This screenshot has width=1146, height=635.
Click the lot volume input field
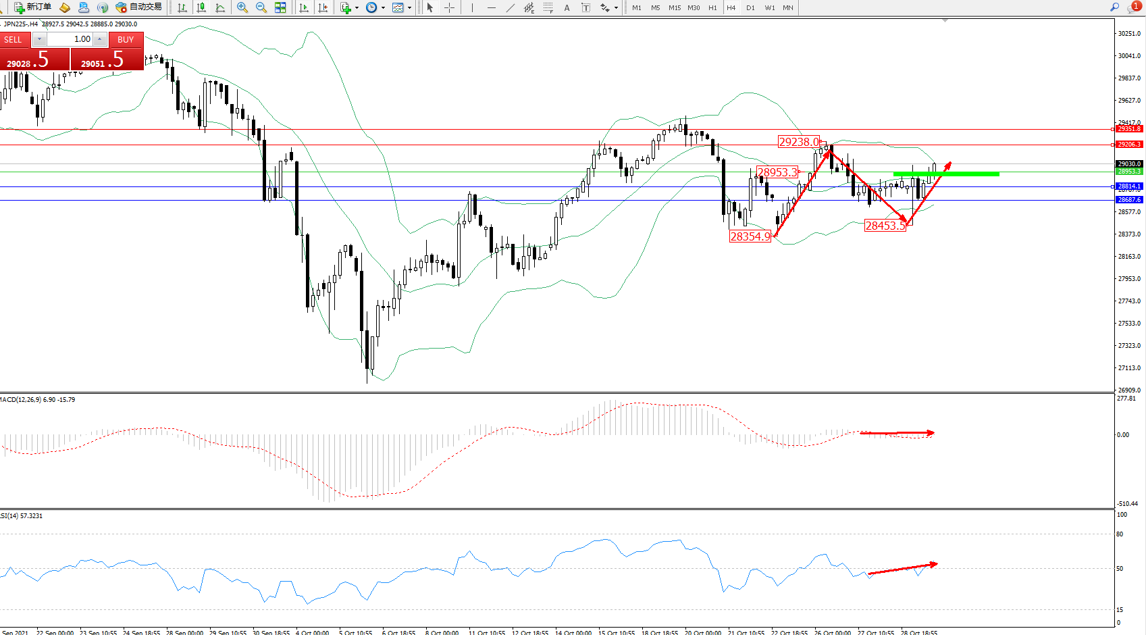tap(70, 39)
